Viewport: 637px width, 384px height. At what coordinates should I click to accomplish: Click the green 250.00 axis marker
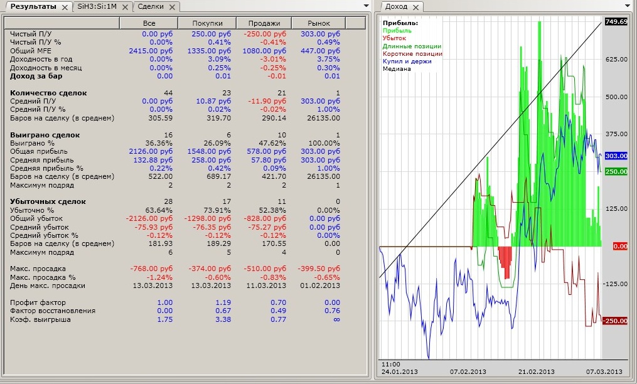click(x=616, y=172)
